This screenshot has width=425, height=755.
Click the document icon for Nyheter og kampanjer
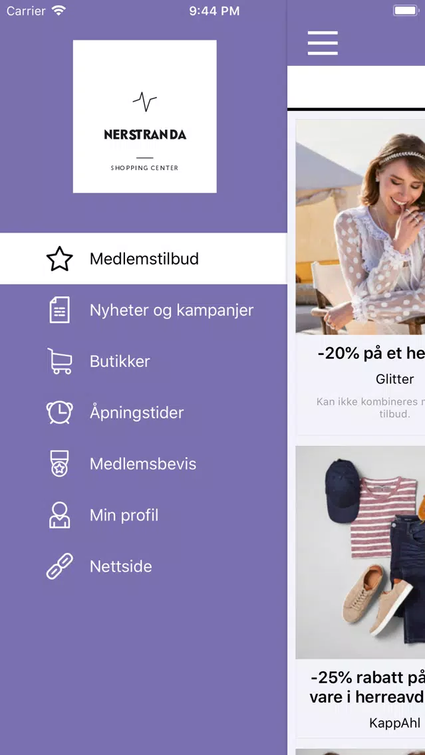(x=60, y=310)
